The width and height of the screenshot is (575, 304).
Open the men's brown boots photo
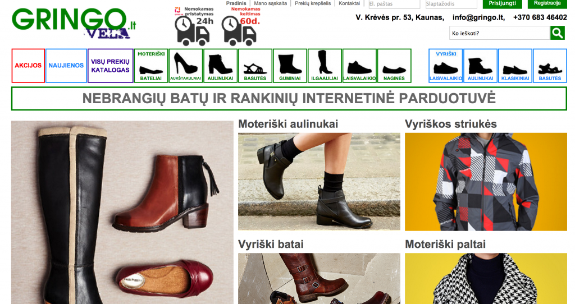pyautogui.click(x=319, y=278)
